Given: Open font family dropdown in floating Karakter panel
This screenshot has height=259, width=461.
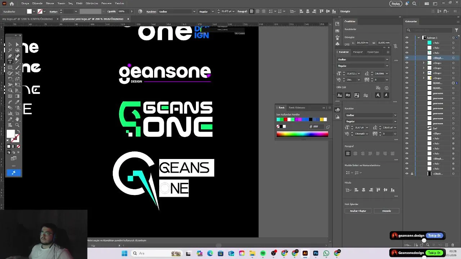Looking at the screenshot, I should tap(387, 59).
